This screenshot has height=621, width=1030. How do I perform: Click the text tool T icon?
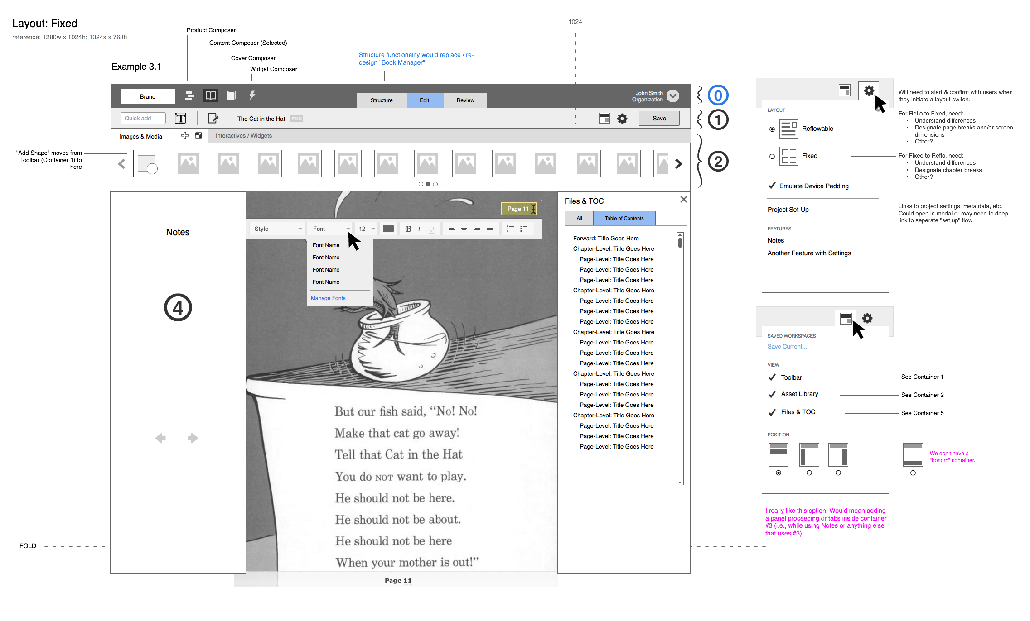click(181, 119)
